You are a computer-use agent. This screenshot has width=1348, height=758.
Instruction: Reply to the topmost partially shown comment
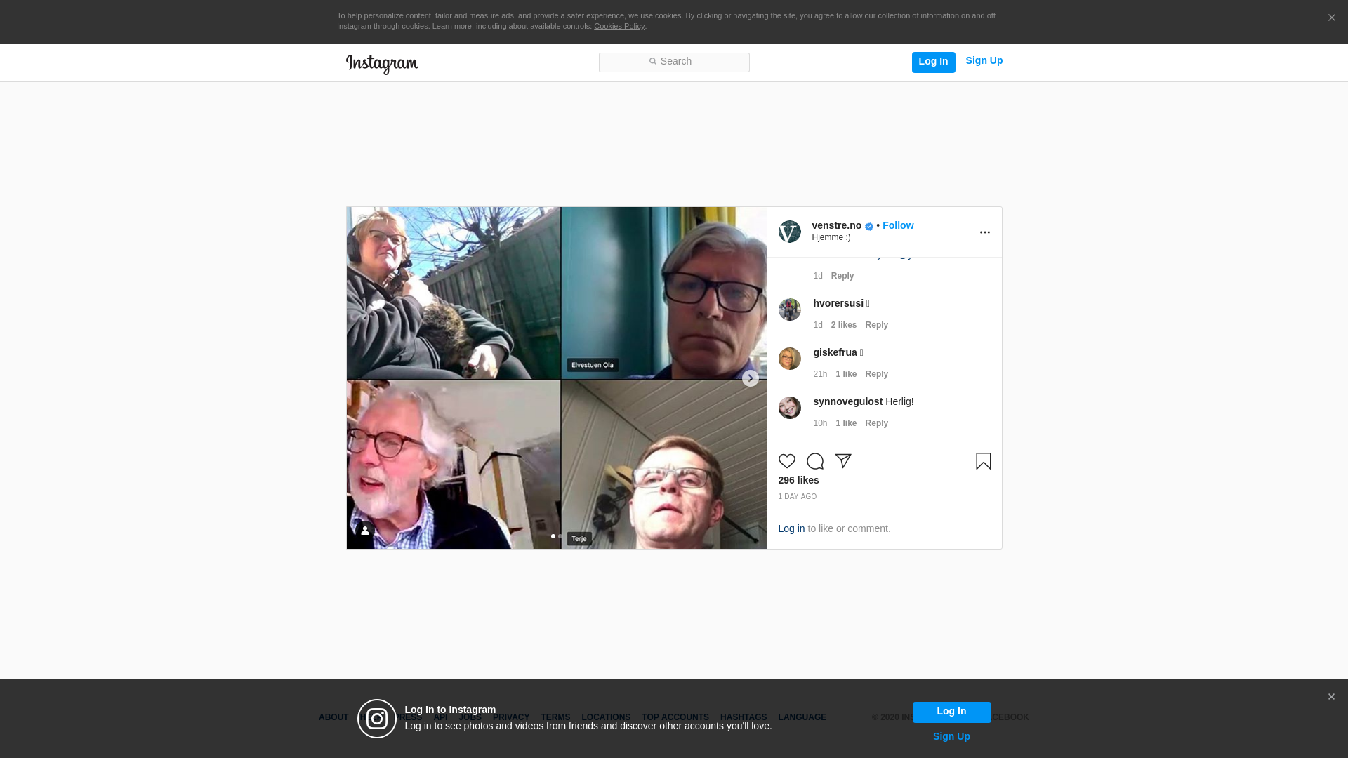click(x=842, y=276)
